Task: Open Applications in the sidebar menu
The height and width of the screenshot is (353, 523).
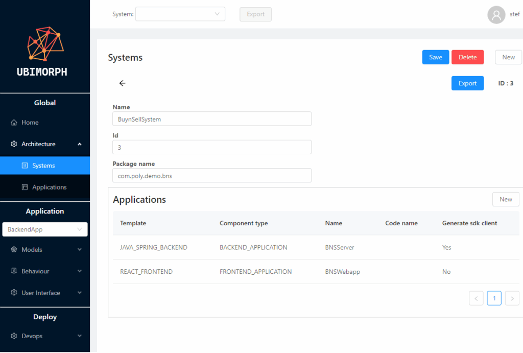Action: 49,187
